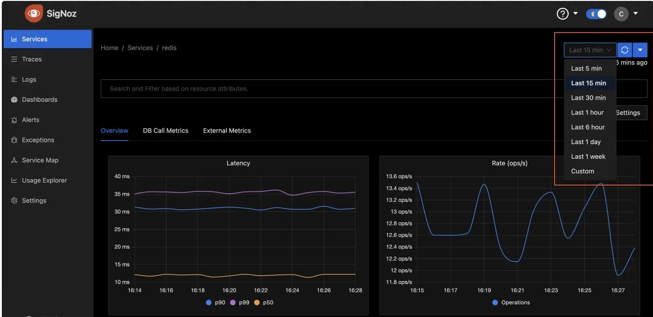653x317 pixels.
Task: Switch to the Overview tab
Action: pos(114,131)
